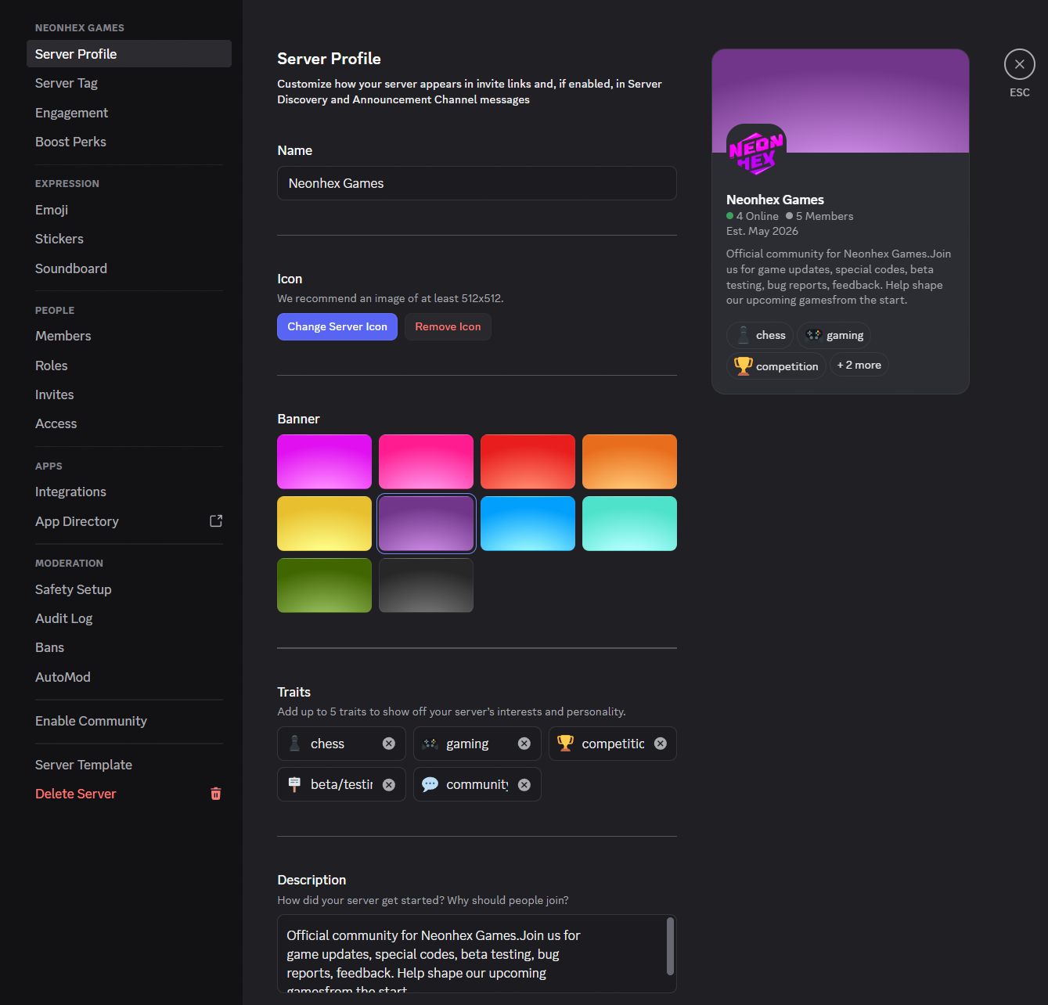Click the gaming tag in preview card
Image resolution: width=1048 pixels, height=1005 pixels.
834,335
